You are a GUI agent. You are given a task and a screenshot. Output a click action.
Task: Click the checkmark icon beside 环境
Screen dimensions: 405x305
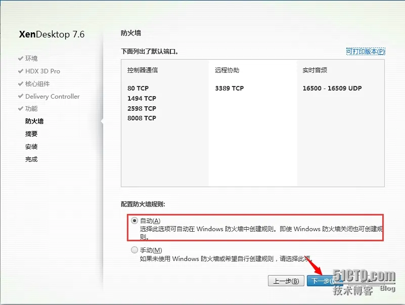pos(21,58)
